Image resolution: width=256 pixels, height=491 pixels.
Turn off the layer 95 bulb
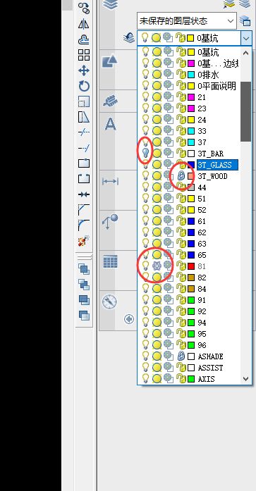[145, 334]
